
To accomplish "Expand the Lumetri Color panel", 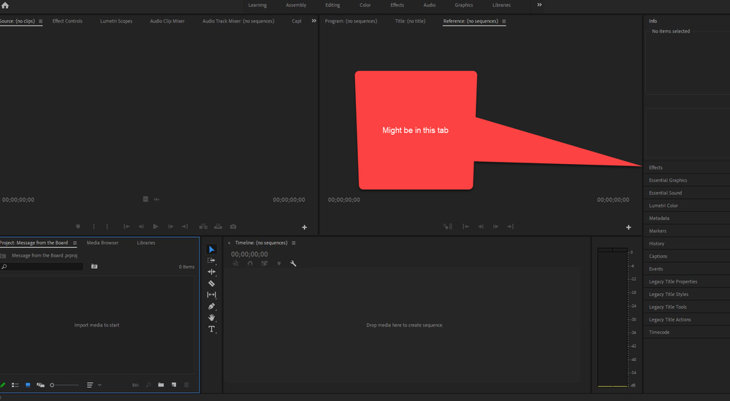I will (x=664, y=206).
